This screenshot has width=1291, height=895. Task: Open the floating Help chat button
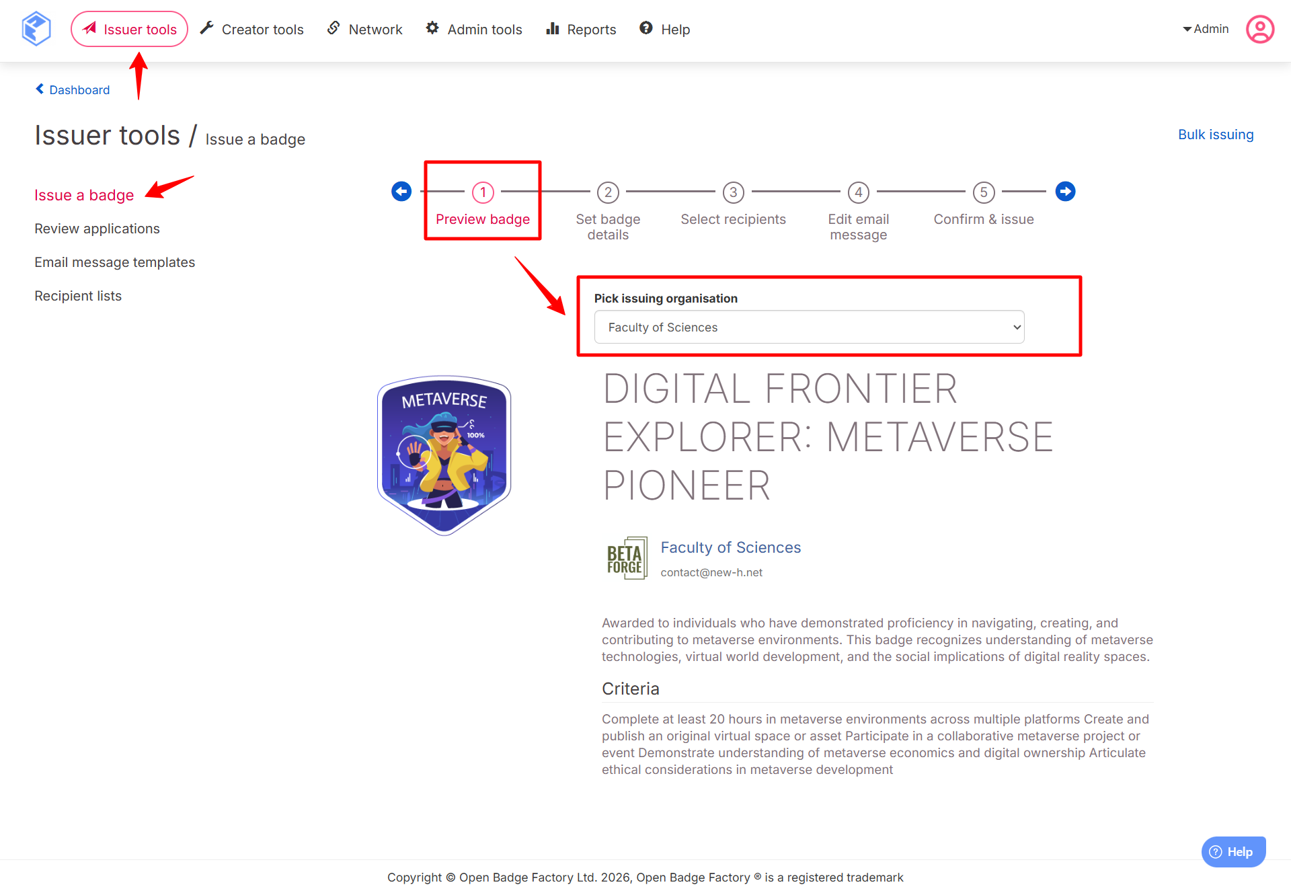(1233, 851)
